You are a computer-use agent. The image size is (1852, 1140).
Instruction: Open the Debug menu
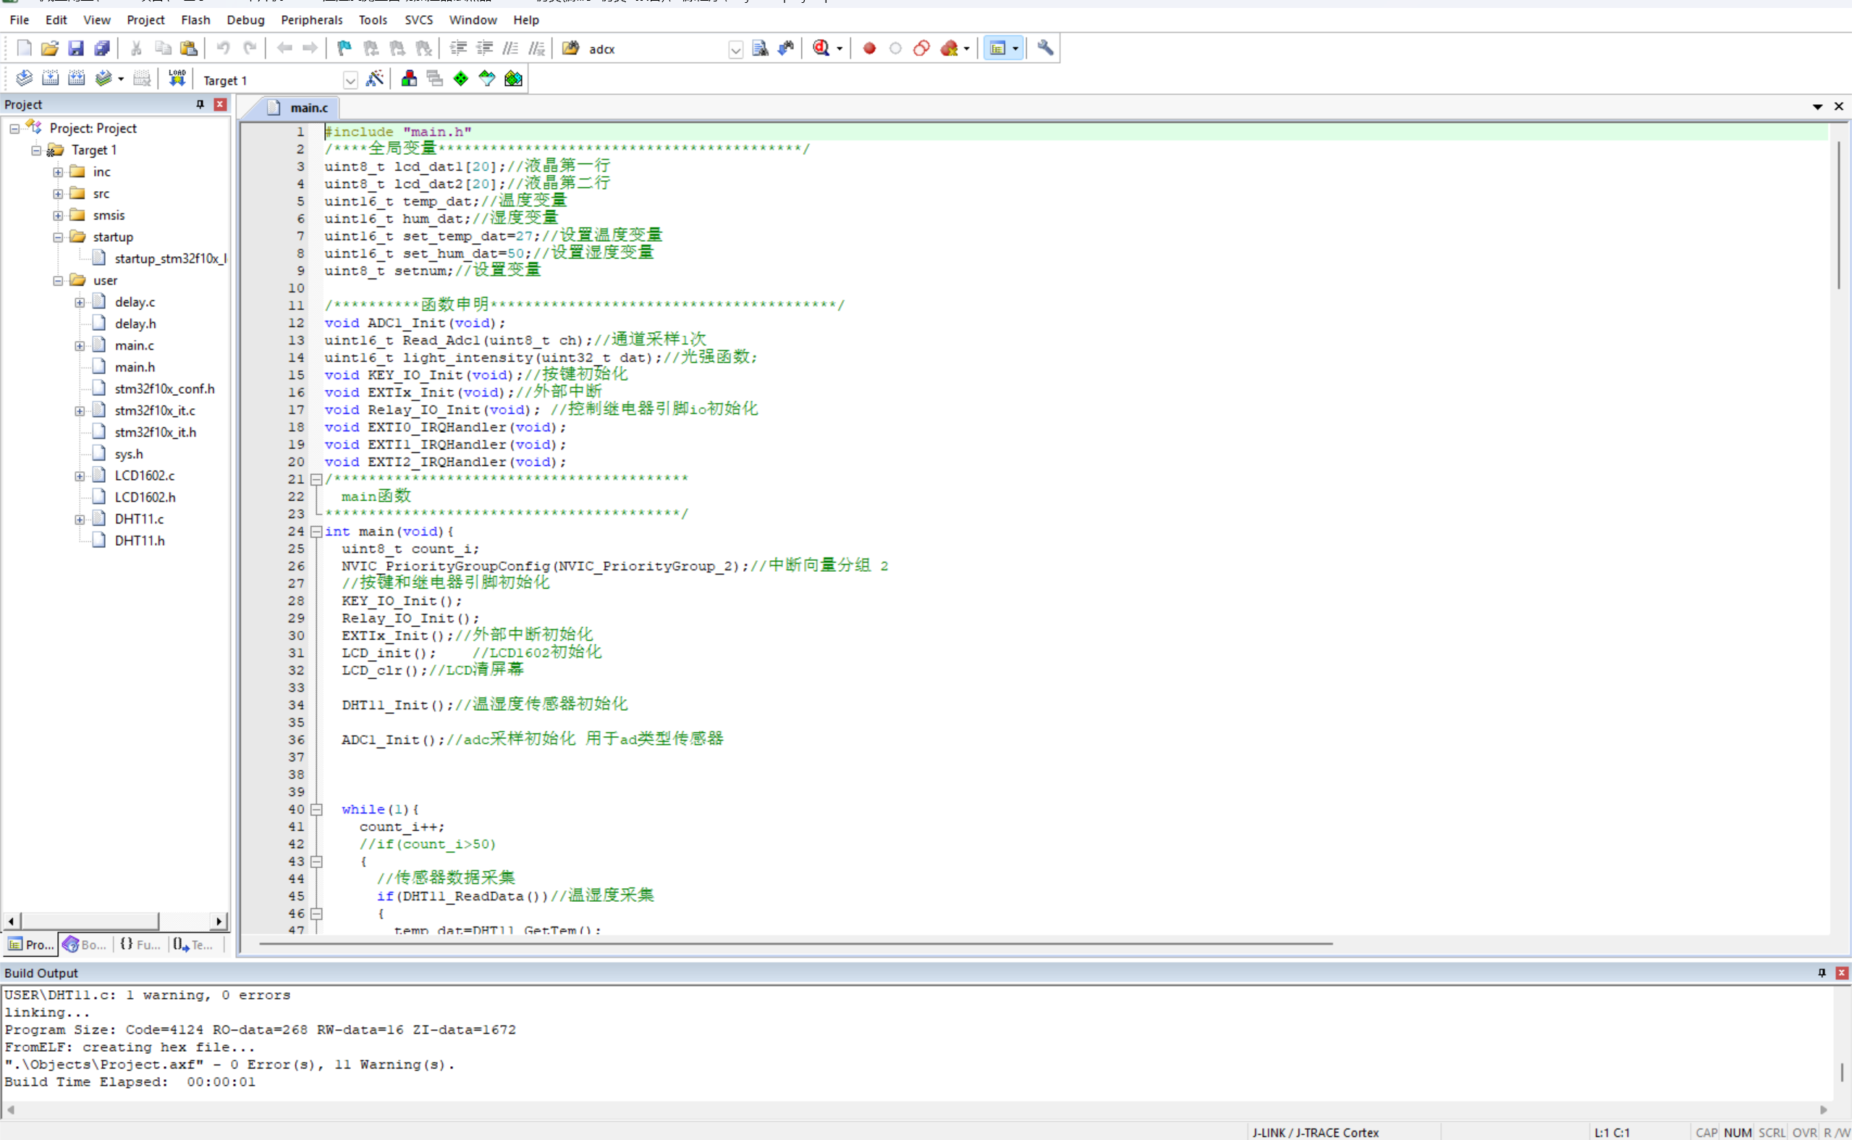(x=246, y=20)
